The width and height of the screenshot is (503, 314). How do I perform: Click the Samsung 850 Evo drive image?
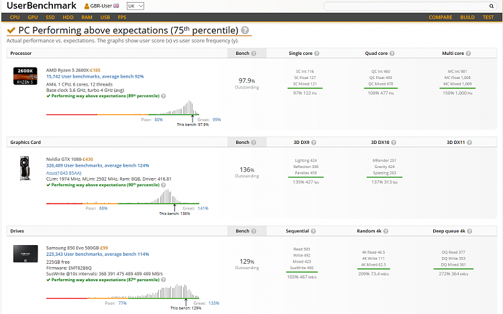pos(26,256)
